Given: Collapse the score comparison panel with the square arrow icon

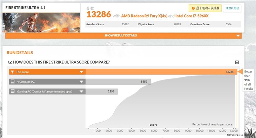Looking at the screenshot, I should pyautogui.click(x=237, y=62).
